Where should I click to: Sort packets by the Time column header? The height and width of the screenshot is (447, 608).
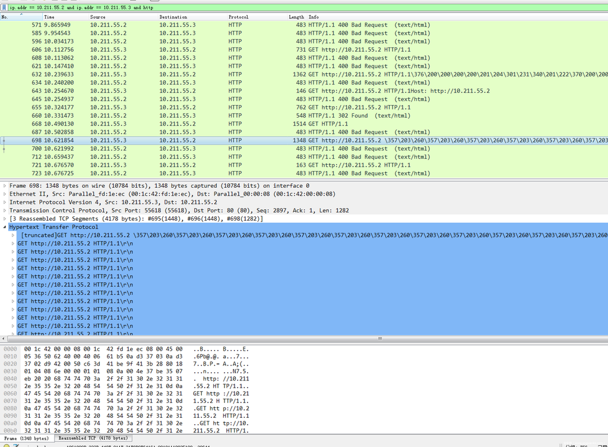point(49,17)
